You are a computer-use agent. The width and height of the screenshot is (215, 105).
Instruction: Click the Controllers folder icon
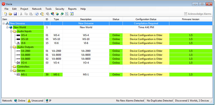(x=15, y=67)
